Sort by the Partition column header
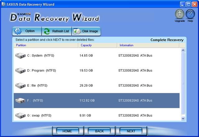Screen dimensions: 199x137 point(46,45)
